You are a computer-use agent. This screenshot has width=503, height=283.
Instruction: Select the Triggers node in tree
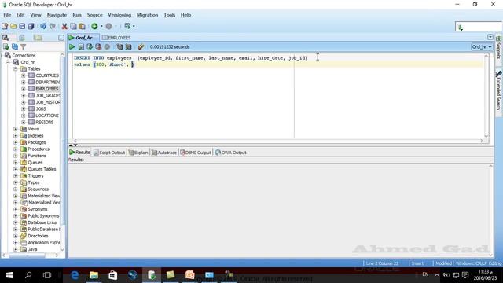[35, 176]
